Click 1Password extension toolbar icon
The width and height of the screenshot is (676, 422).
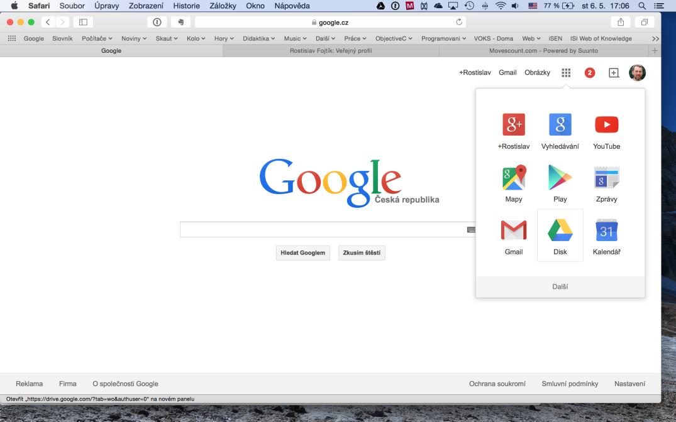[x=157, y=22]
